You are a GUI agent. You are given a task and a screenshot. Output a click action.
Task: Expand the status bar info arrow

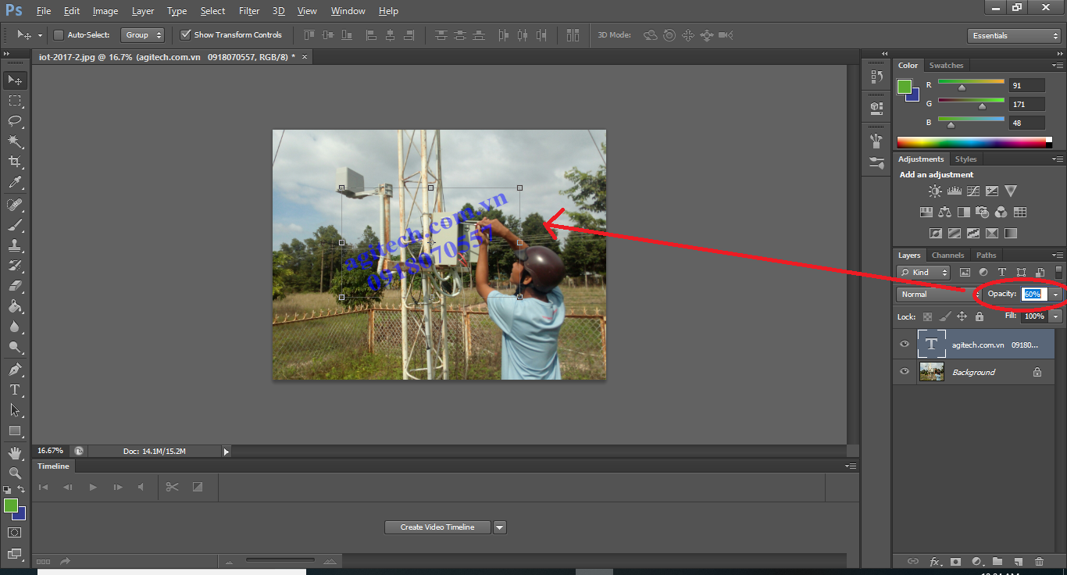click(227, 451)
